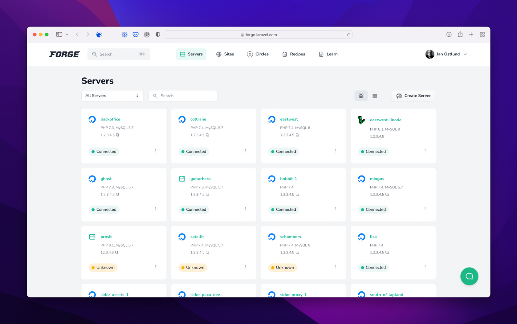This screenshot has height=324, width=517.
Task: Click the server list Search input field
Action: point(183,96)
